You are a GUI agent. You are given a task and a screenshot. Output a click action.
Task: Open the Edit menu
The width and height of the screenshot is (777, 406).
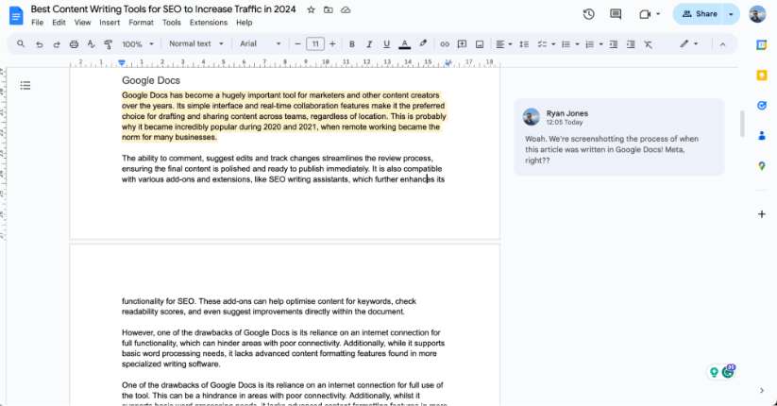pos(59,23)
